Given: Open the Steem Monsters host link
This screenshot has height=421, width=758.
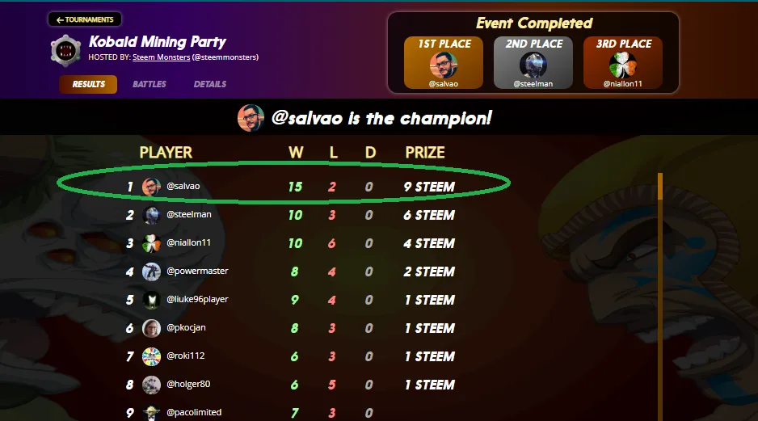Looking at the screenshot, I should (x=161, y=57).
